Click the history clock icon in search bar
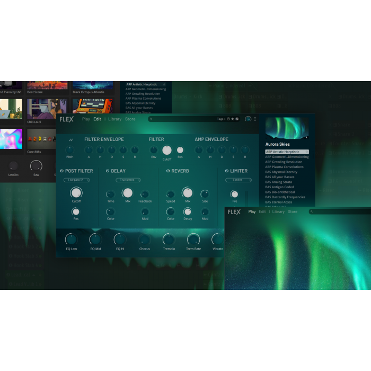 (x=228, y=119)
